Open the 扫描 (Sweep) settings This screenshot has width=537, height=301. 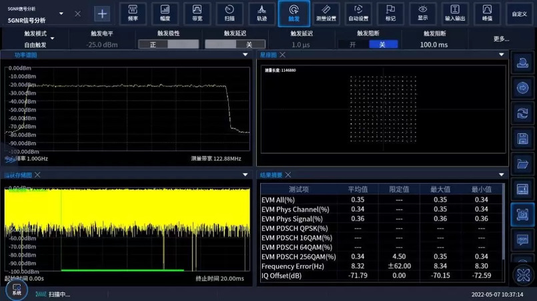coord(229,13)
